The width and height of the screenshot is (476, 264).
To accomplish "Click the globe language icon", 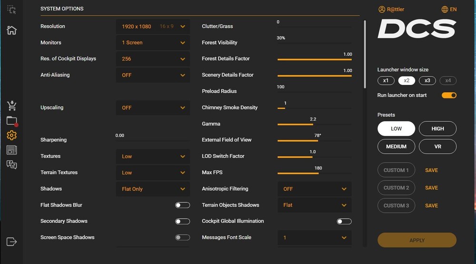I will (x=445, y=9).
